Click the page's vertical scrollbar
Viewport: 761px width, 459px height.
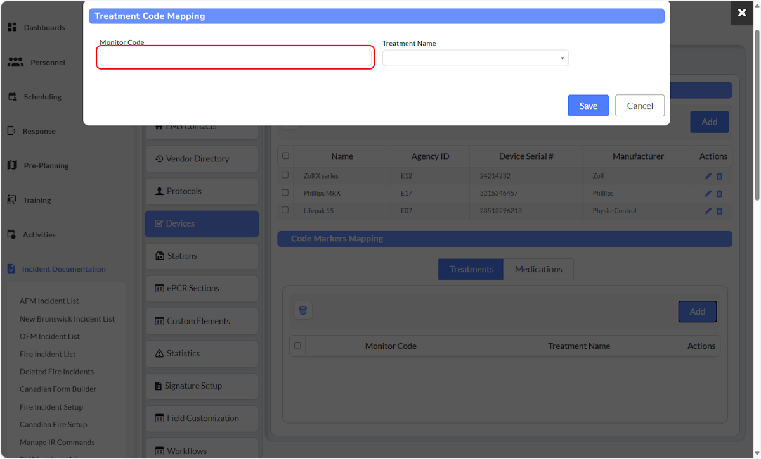[756, 114]
